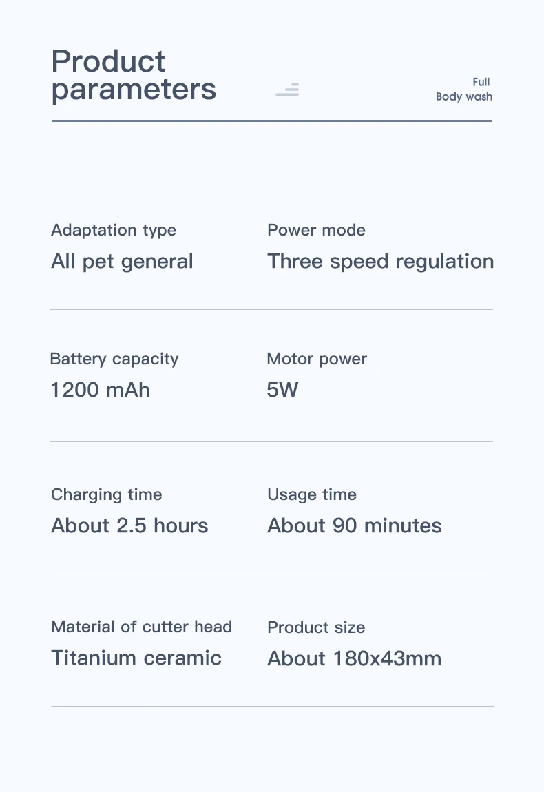
Task: Select the Product size label
Action: tap(316, 627)
